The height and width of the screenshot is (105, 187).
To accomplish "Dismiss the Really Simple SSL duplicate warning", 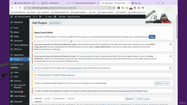I will point(171,56).
